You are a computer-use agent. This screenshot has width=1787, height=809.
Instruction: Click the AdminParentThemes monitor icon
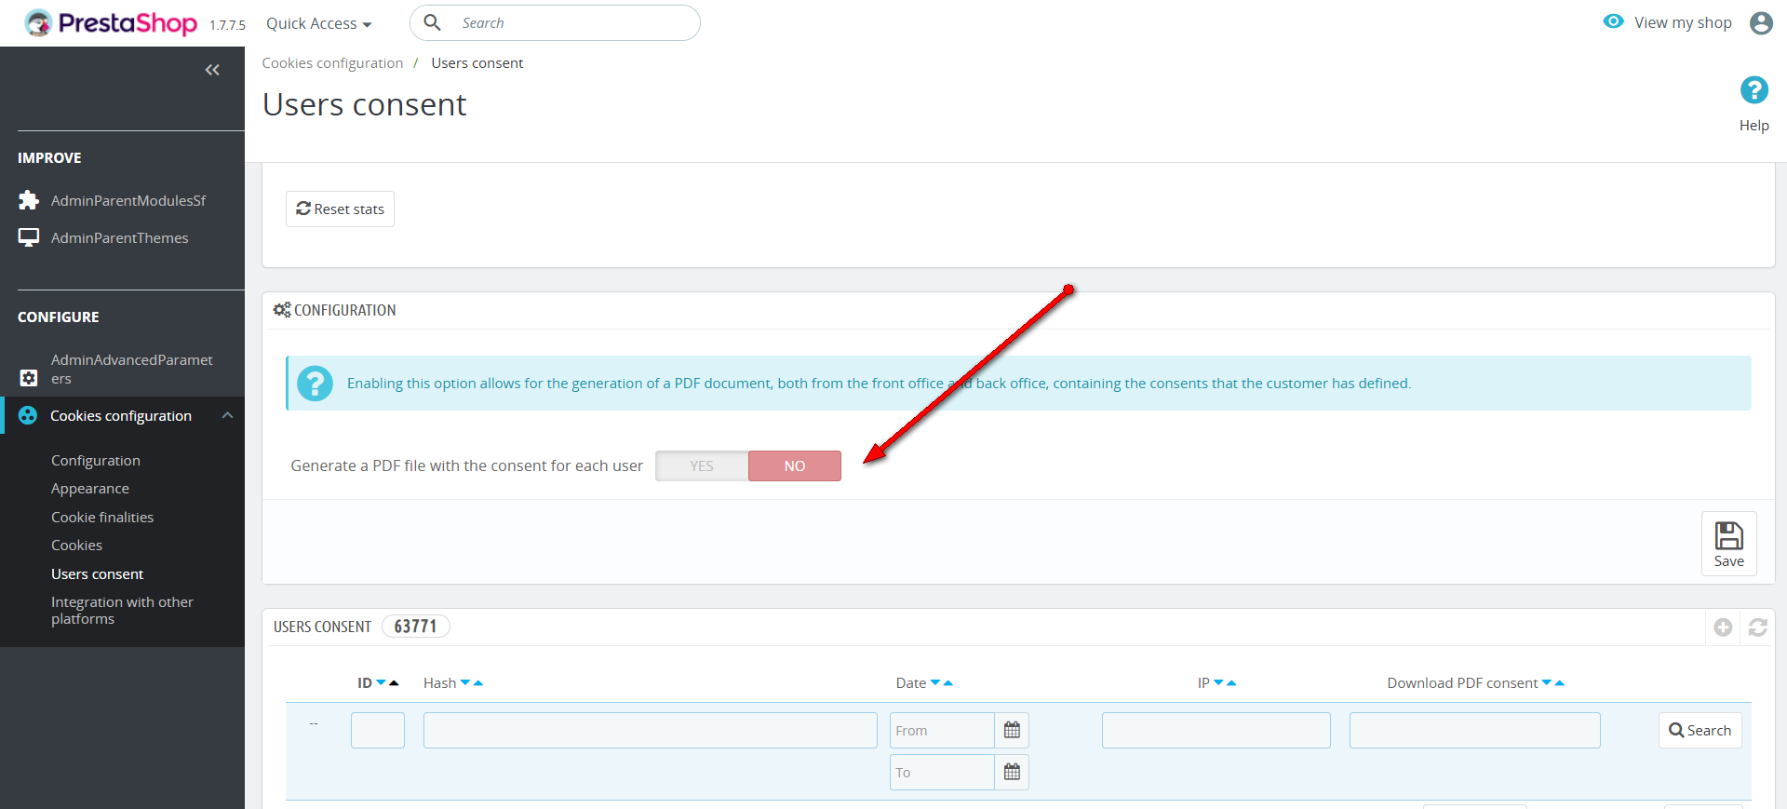coord(29,237)
